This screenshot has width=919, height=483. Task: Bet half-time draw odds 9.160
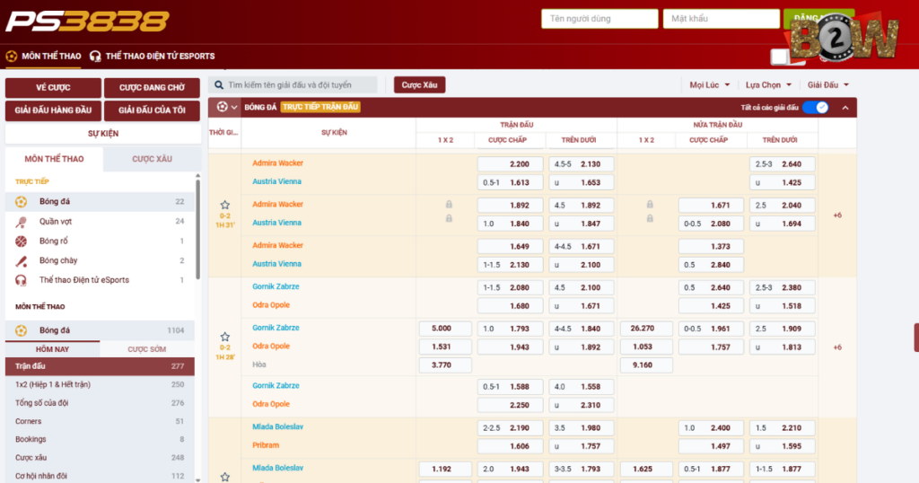646,365
